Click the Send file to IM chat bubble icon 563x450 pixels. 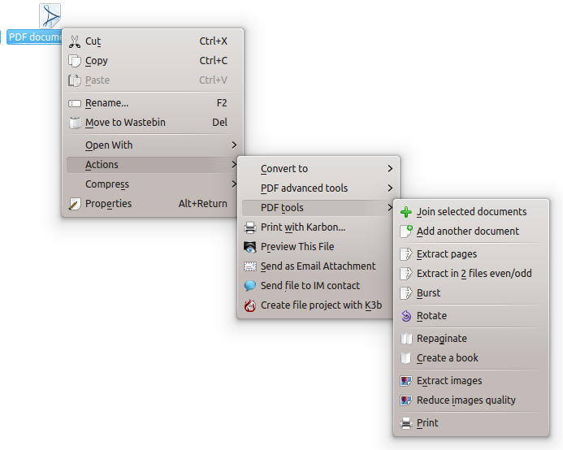click(250, 286)
